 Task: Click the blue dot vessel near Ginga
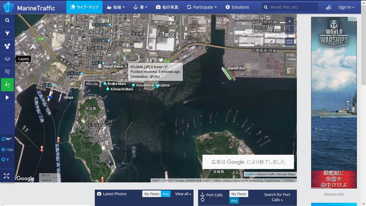(50, 97)
